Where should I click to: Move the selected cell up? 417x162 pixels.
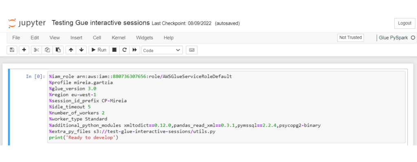(71, 50)
